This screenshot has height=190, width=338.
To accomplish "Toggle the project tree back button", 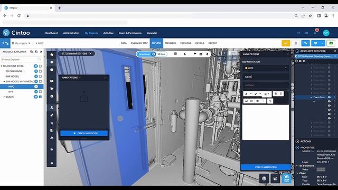I will [5, 43].
